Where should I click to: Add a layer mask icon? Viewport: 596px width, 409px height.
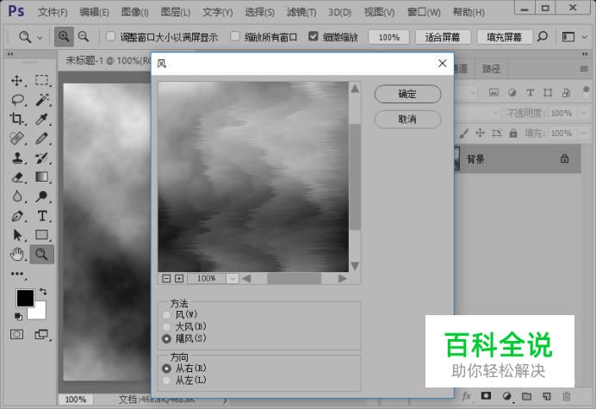click(x=486, y=396)
